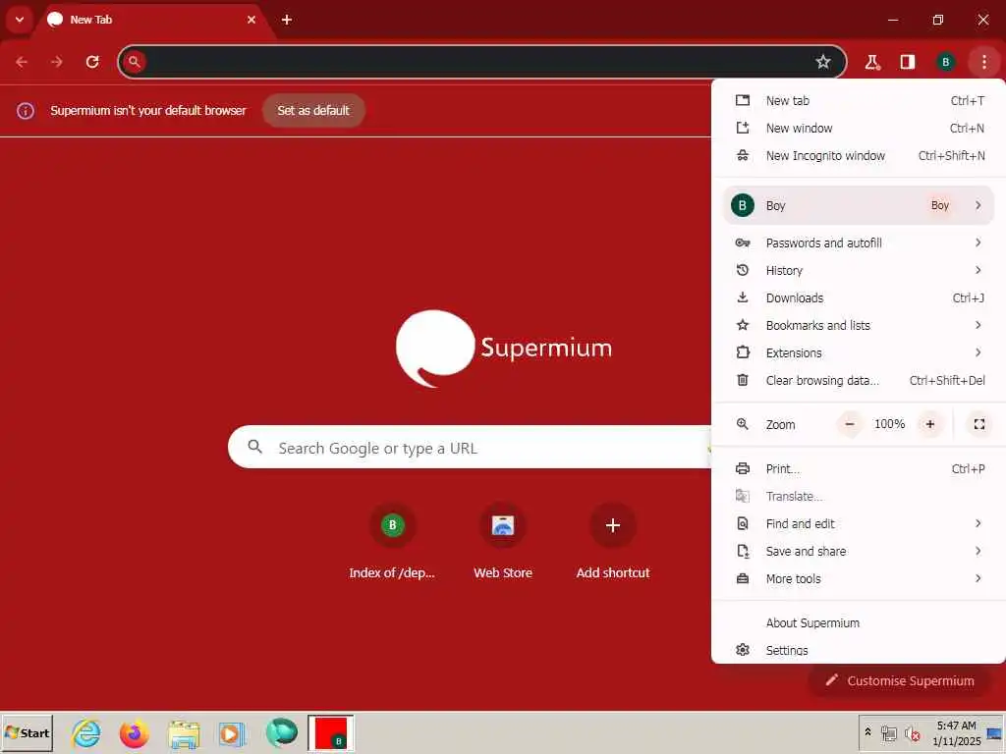The height and width of the screenshot is (754, 1006).
Task: Open the profile avatar B in toolbar
Action: (945, 62)
